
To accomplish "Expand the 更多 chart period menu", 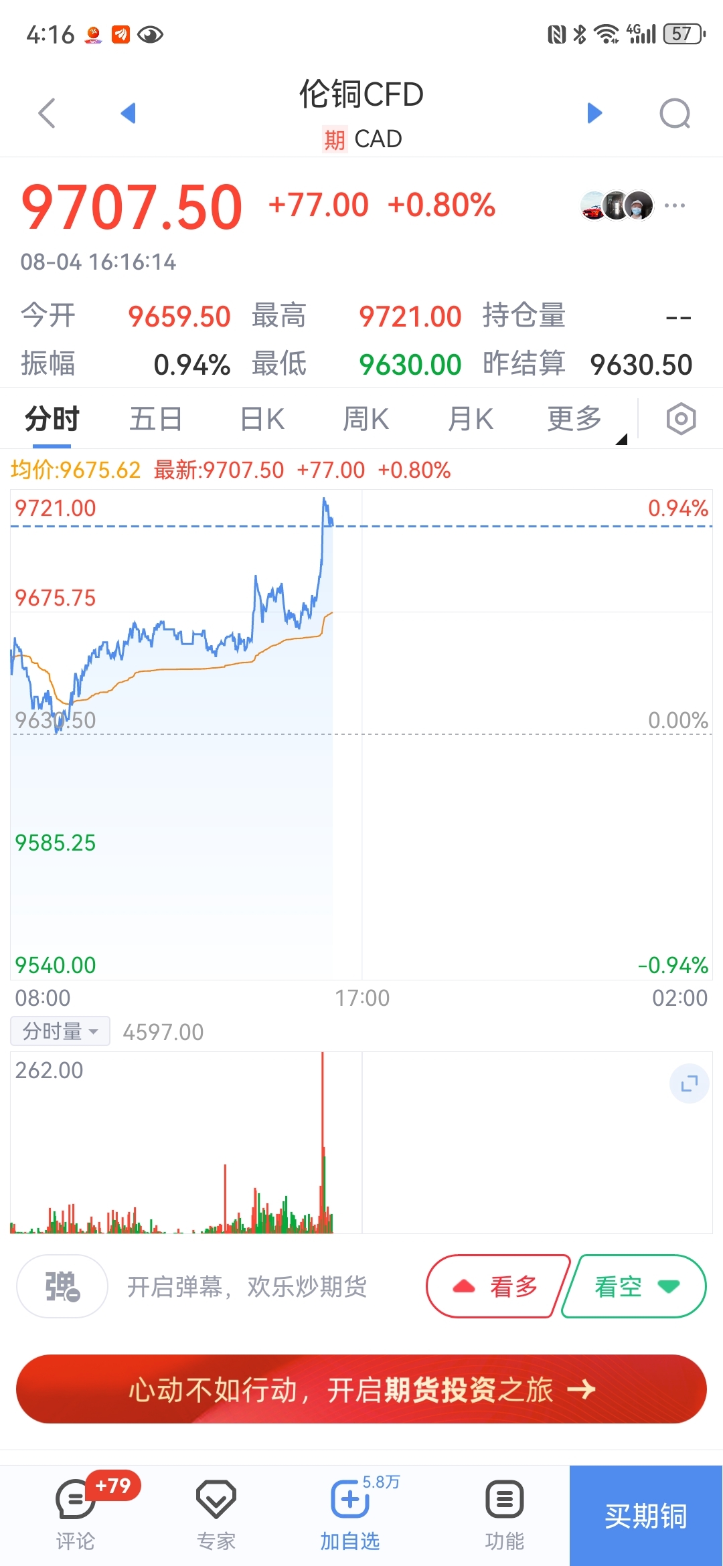I will [x=576, y=420].
